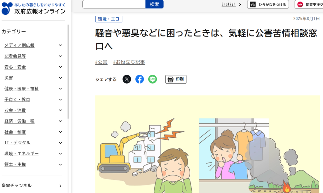This screenshot has width=323, height=193.
Task: Click the 検索 search button
Action: pyautogui.click(x=155, y=4)
